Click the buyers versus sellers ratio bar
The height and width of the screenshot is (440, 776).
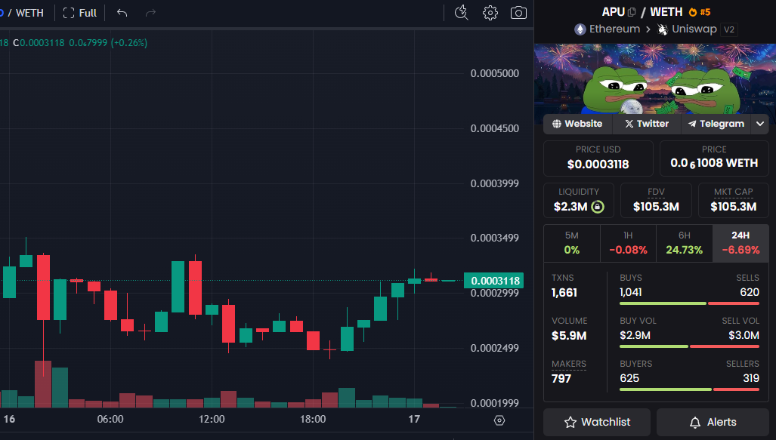689,389
